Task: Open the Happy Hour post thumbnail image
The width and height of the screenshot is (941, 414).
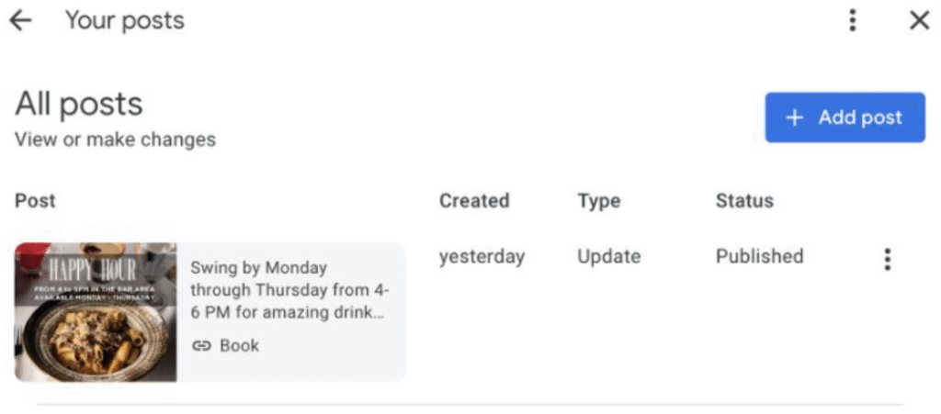Action: (96, 312)
